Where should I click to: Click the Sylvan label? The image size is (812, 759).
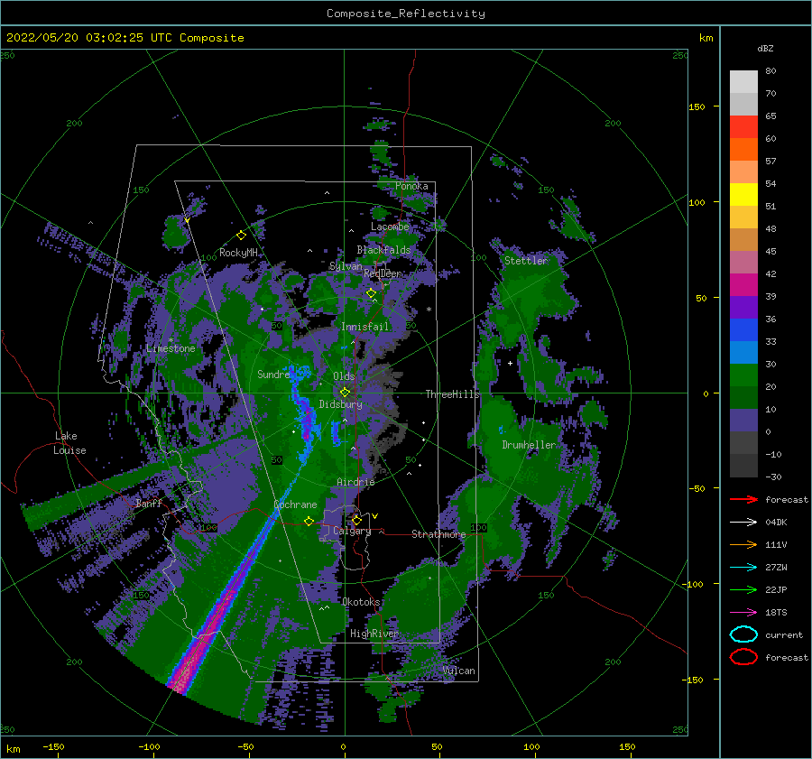click(346, 266)
